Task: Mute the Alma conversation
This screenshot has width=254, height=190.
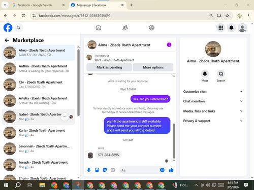Action: click(x=205, y=74)
